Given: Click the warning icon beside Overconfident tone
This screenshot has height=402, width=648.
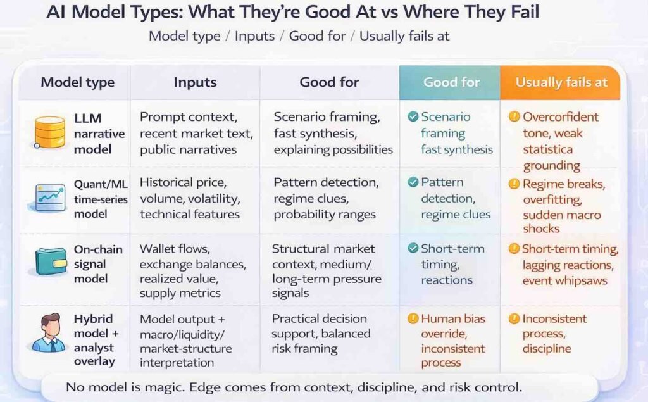Looking at the screenshot, I should [x=514, y=116].
